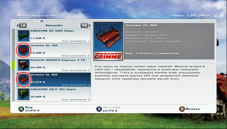Go to previous category with LB button
Viewport: 227px width, 129px height.
click(23, 26)
